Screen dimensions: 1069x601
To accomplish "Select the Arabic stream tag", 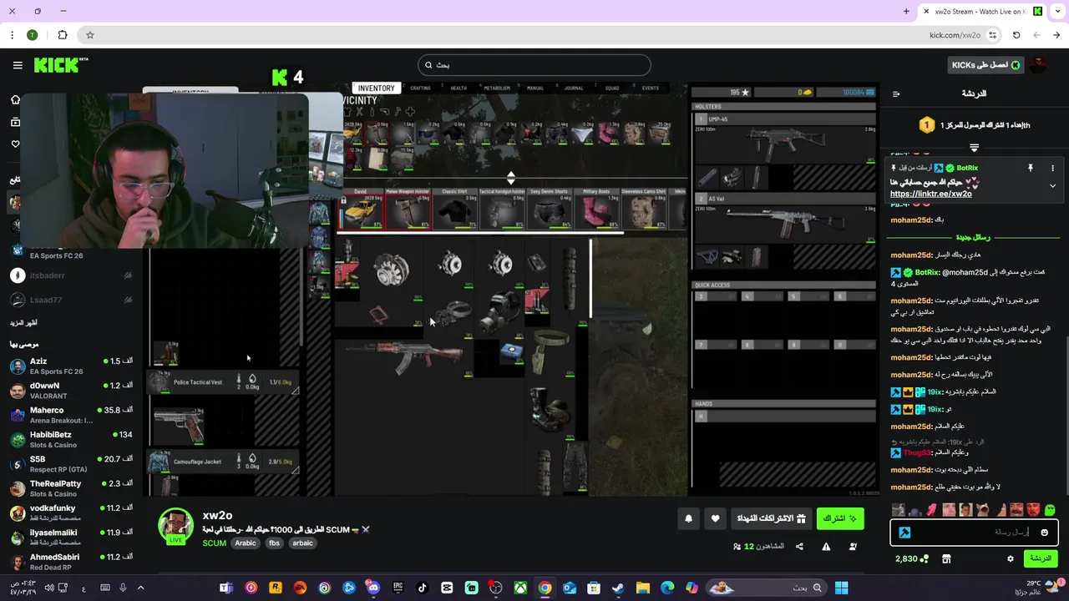I will [x=246, y=543].
